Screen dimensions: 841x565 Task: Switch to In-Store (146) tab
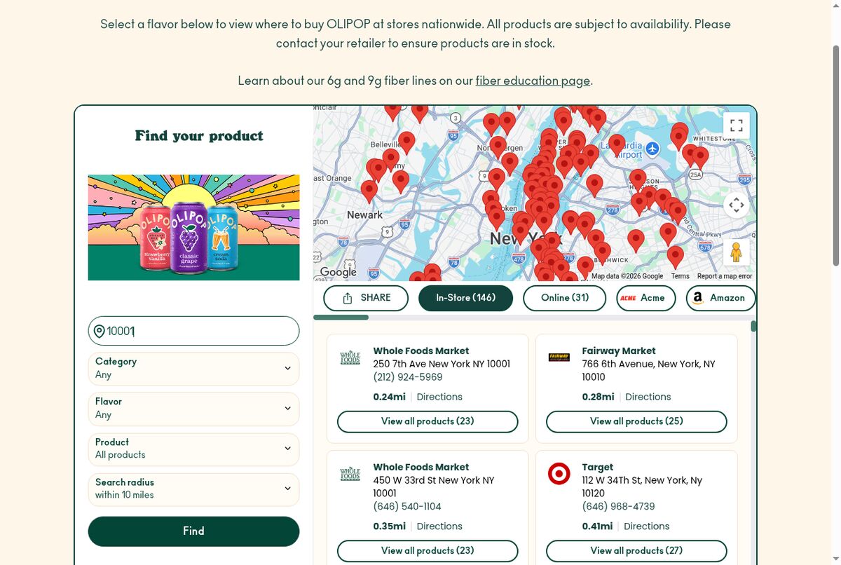[465, 298]
